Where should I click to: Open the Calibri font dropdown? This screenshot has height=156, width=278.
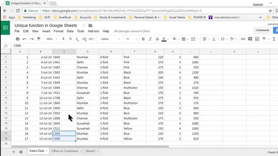[110, 39]
